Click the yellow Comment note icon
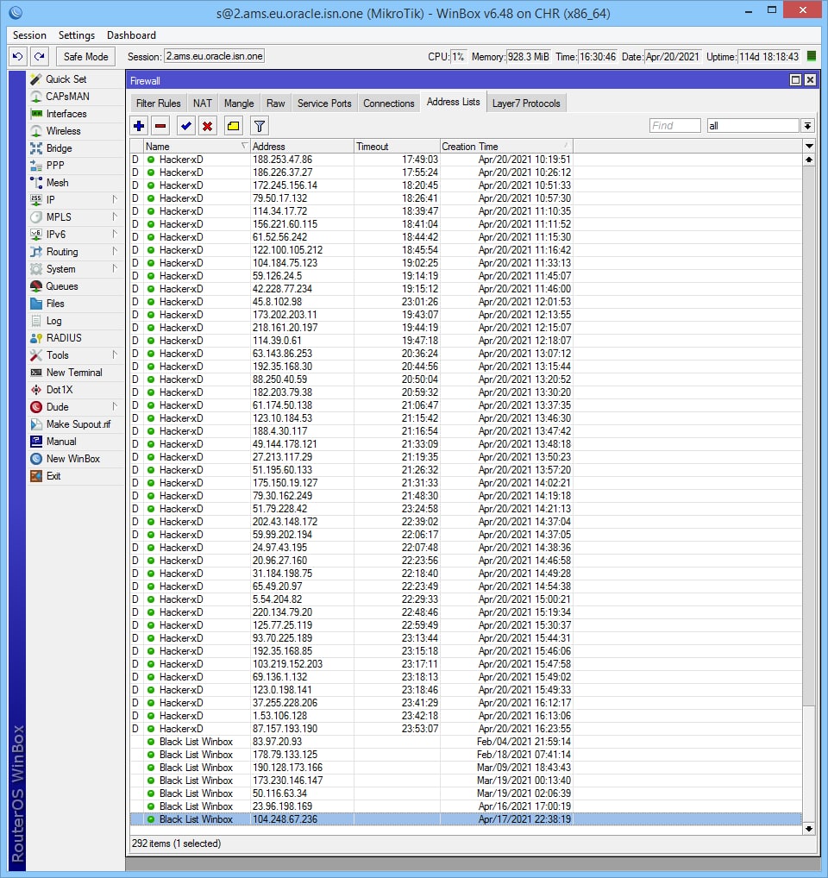The image size is (828, 878). (233, 126)
